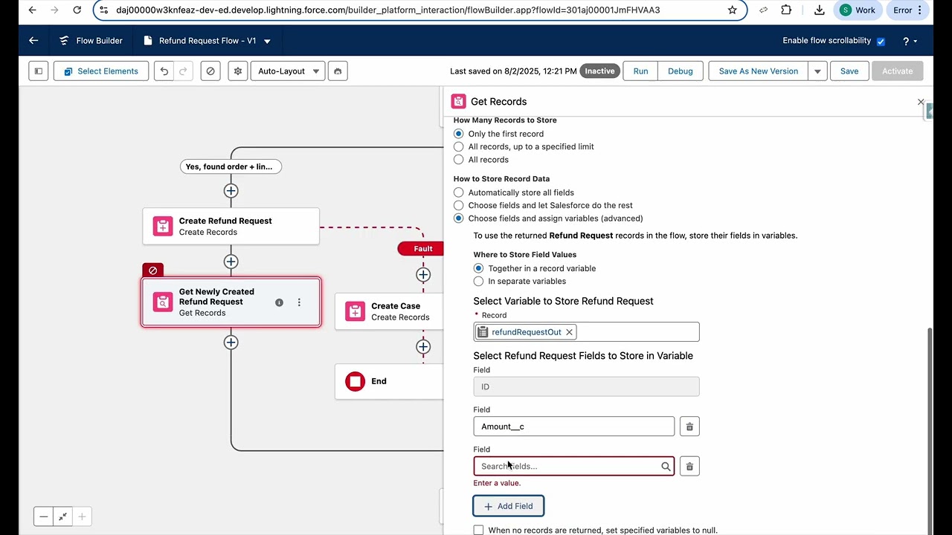This screenshot has width=952, height=535.
Task: Run the flow
Action: click(x=640, y=71)
